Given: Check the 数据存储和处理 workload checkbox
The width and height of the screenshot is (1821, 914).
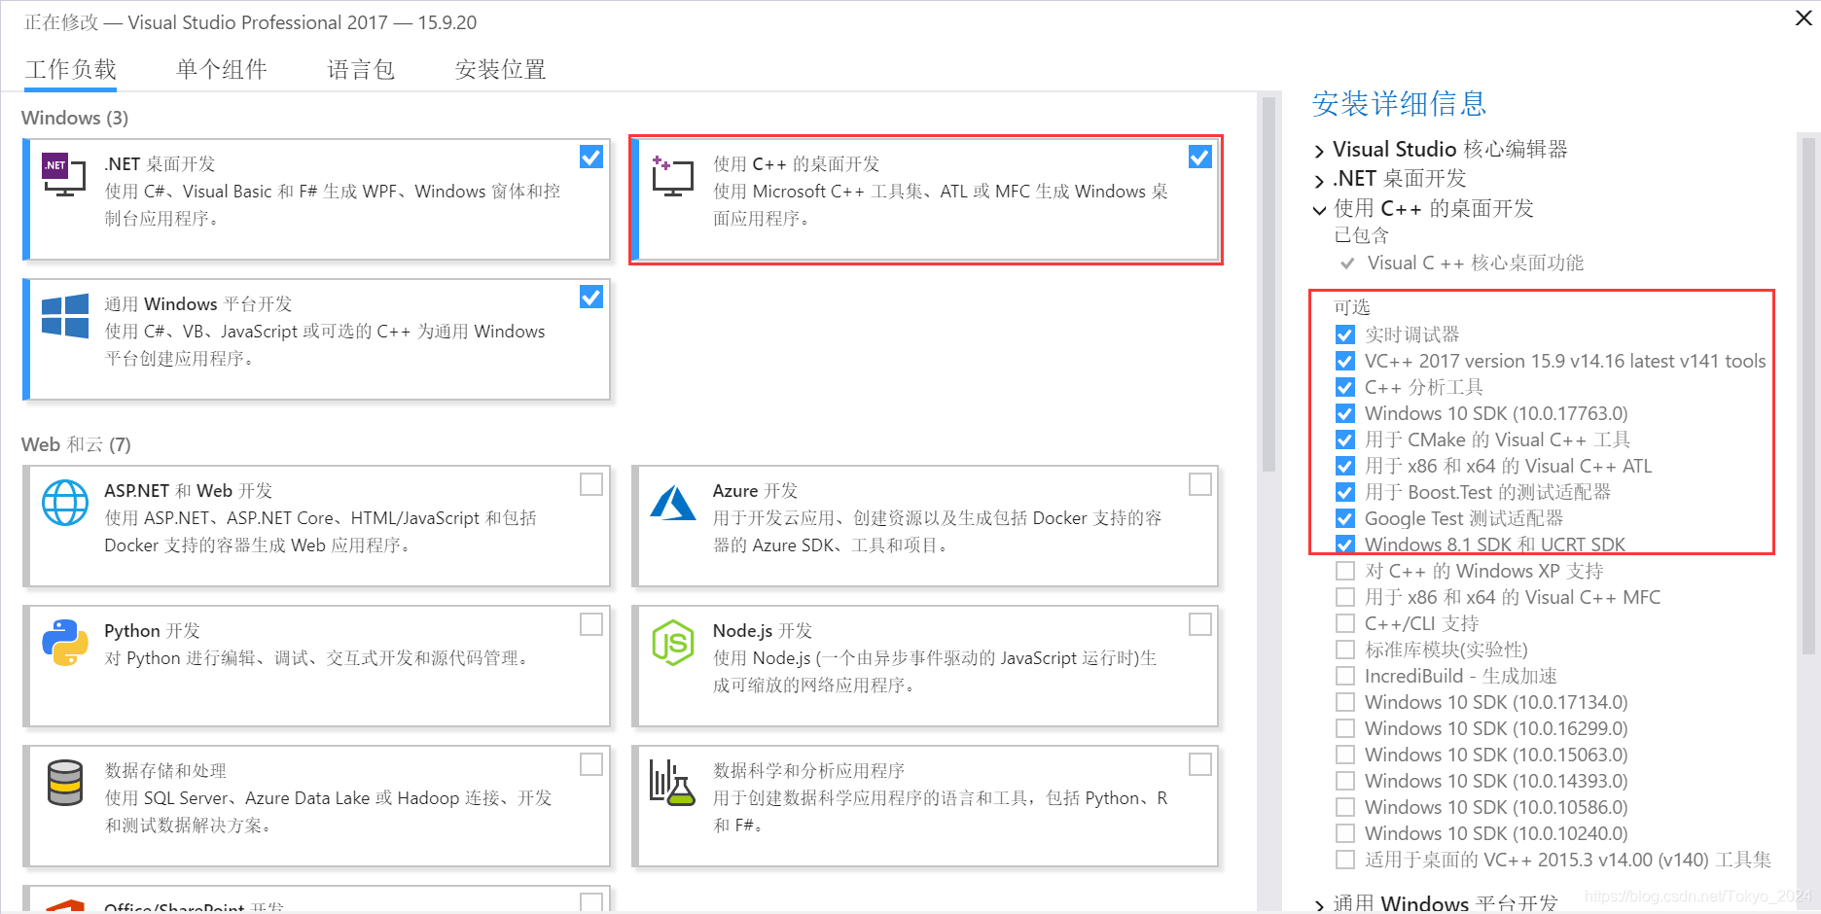Looking at the screenshot, I should point(591,764).
